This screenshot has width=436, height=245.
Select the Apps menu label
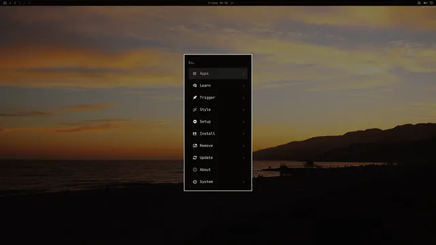pos(204,73)
